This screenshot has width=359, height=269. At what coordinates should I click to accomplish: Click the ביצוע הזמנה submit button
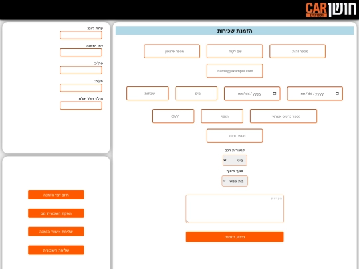(235, 237)
